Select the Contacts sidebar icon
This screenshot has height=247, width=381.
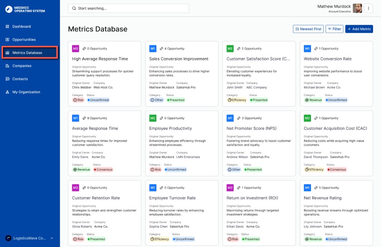click(8, 79)
